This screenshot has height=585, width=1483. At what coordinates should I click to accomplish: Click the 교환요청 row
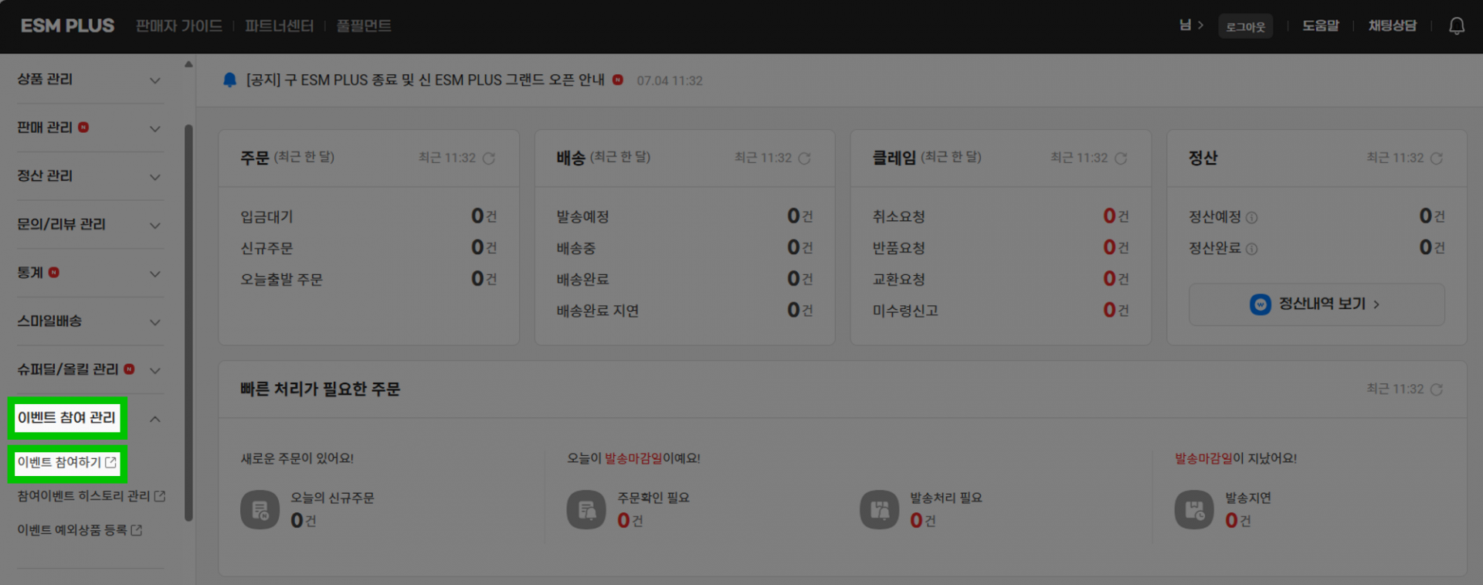click(1001, 279)
